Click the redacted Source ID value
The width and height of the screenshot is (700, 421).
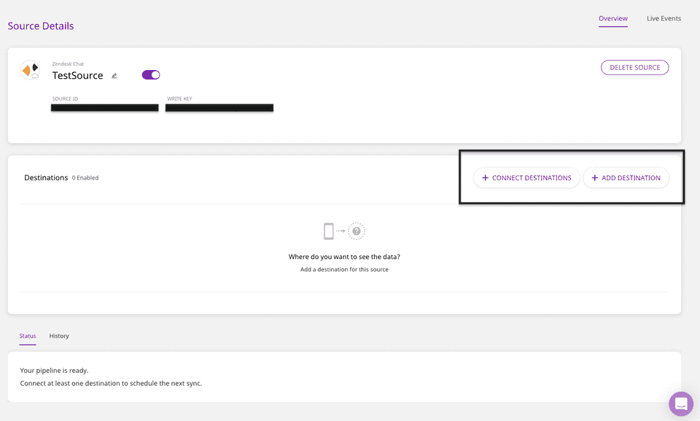click(105, 108)
